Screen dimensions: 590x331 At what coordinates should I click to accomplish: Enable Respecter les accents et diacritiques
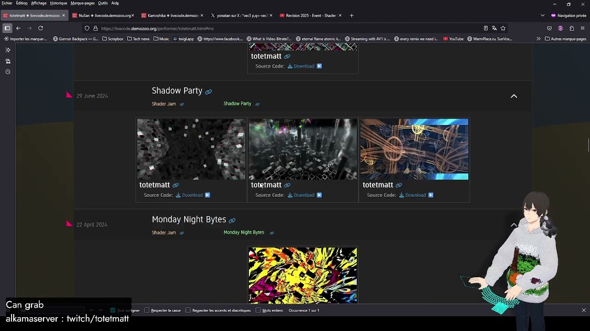coord(188,310)
